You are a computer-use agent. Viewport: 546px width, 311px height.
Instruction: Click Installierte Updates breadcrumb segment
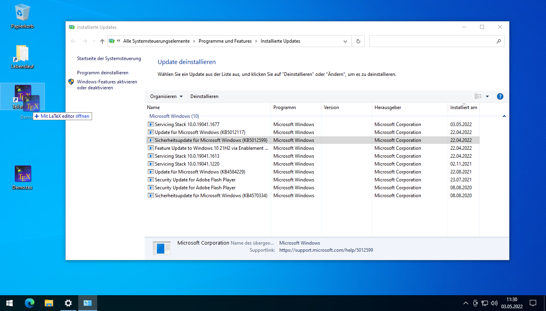pyautogui.click(x=281, y=41)
